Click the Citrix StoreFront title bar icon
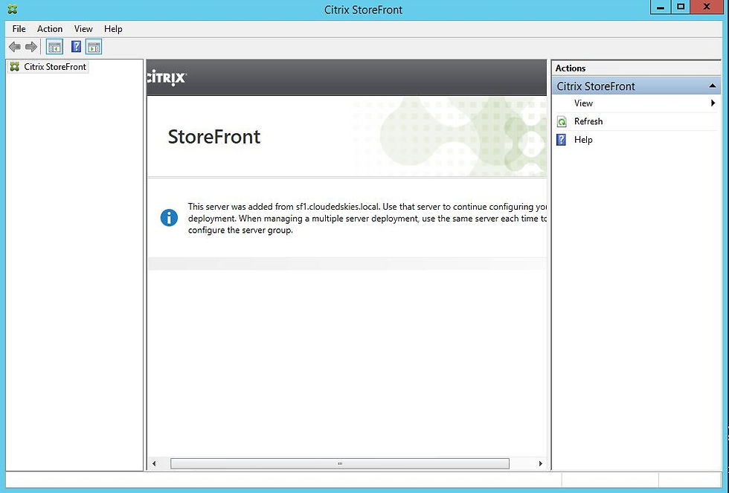Screen dimensions: 729x493 [12, 9]
